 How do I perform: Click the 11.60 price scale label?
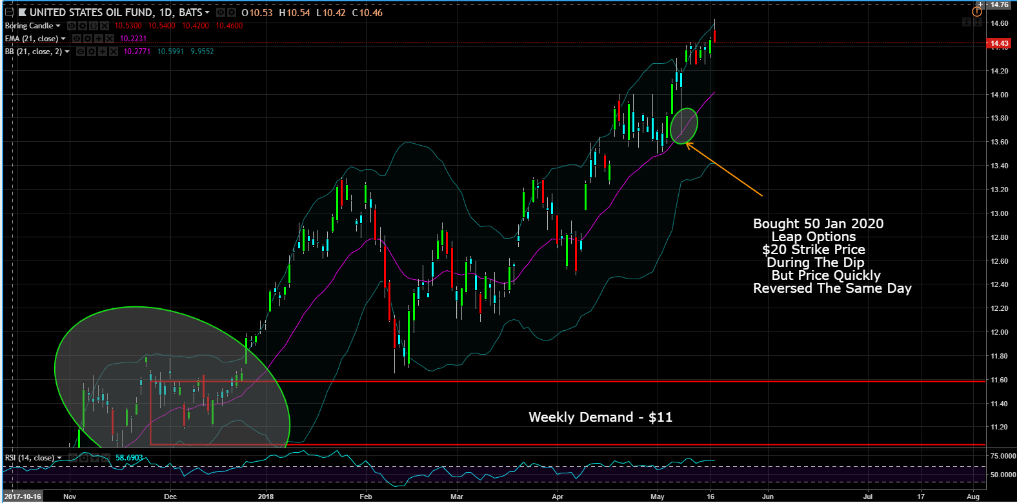(1000, 380)
